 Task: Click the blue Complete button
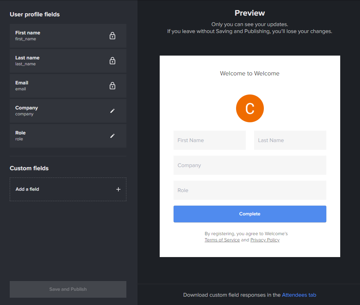(x=250, y=214)
